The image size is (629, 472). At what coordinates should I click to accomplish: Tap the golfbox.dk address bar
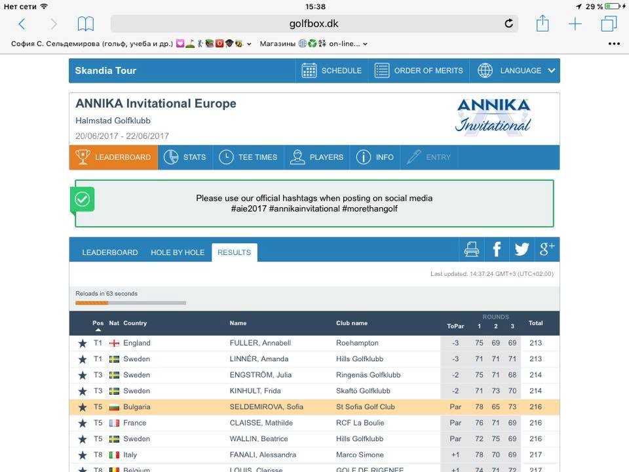coord(314,24)
